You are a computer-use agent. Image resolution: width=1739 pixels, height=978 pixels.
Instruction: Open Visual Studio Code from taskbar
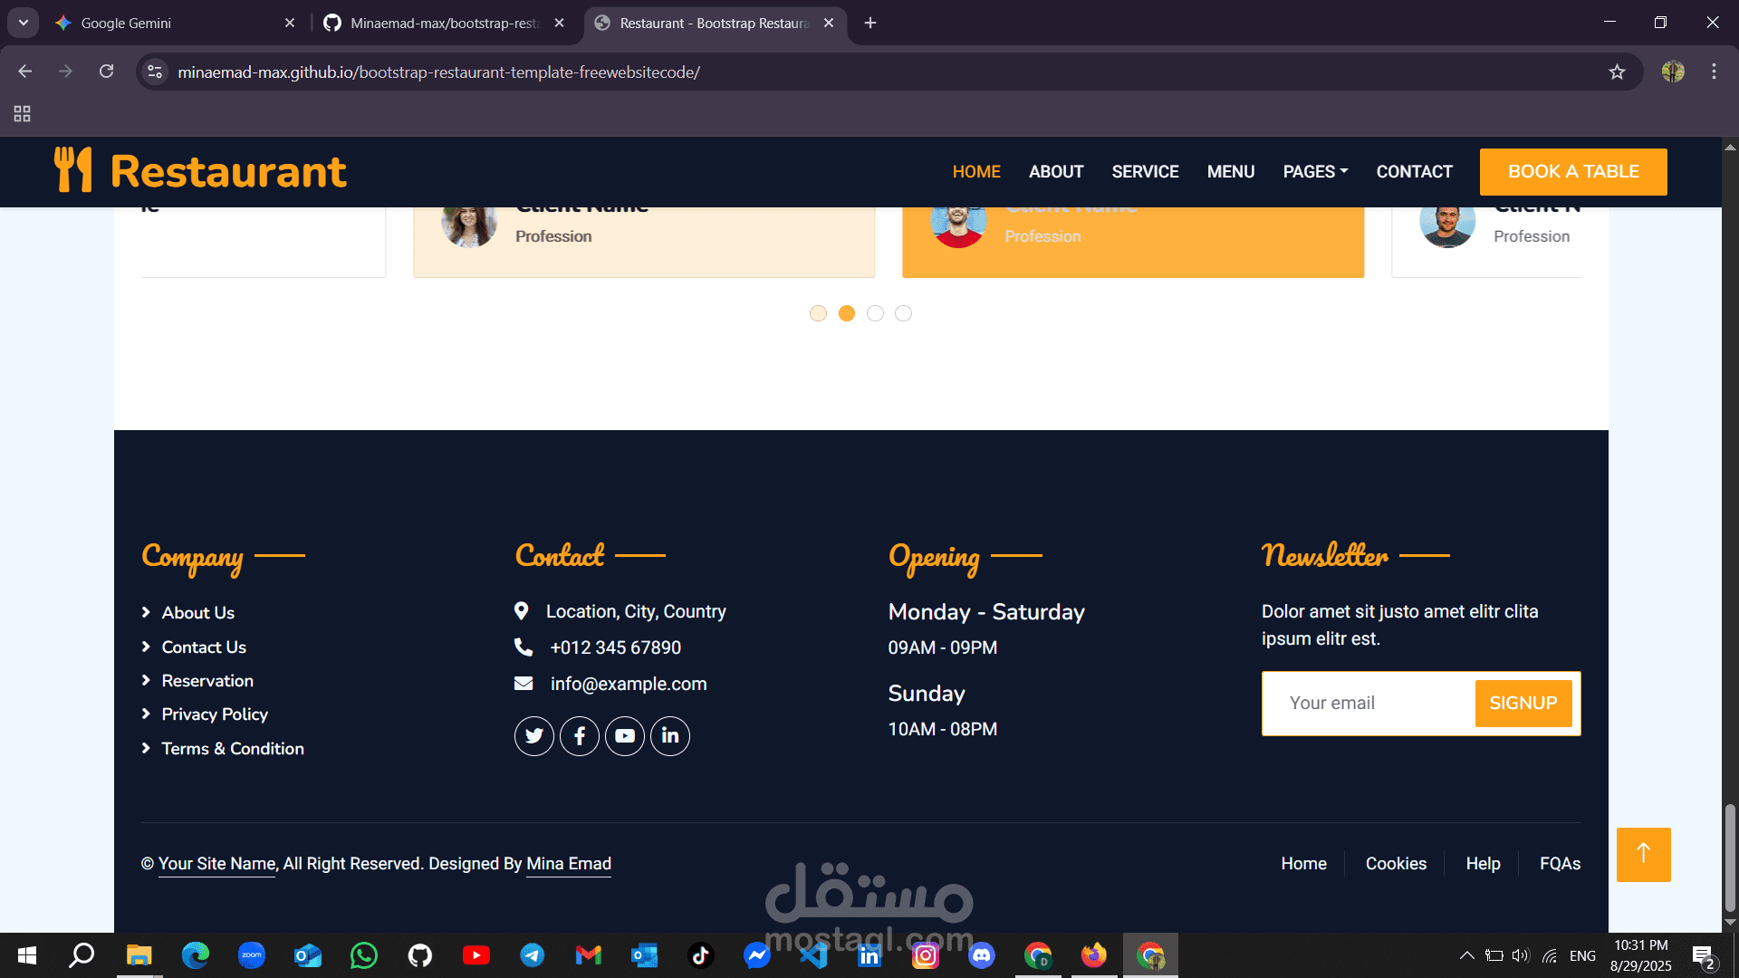tap(812, 955)
